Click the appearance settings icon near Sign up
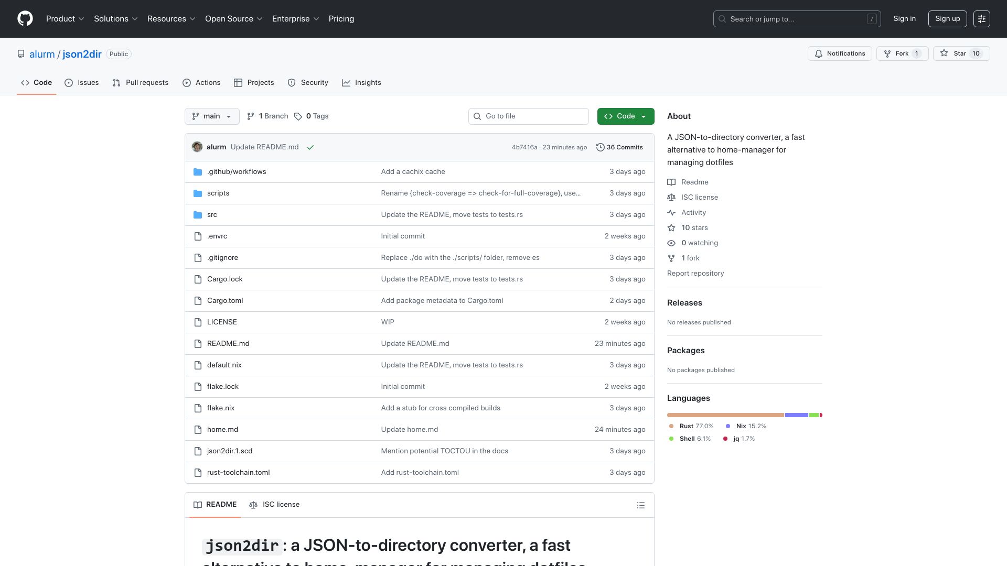 click(982, 19)
